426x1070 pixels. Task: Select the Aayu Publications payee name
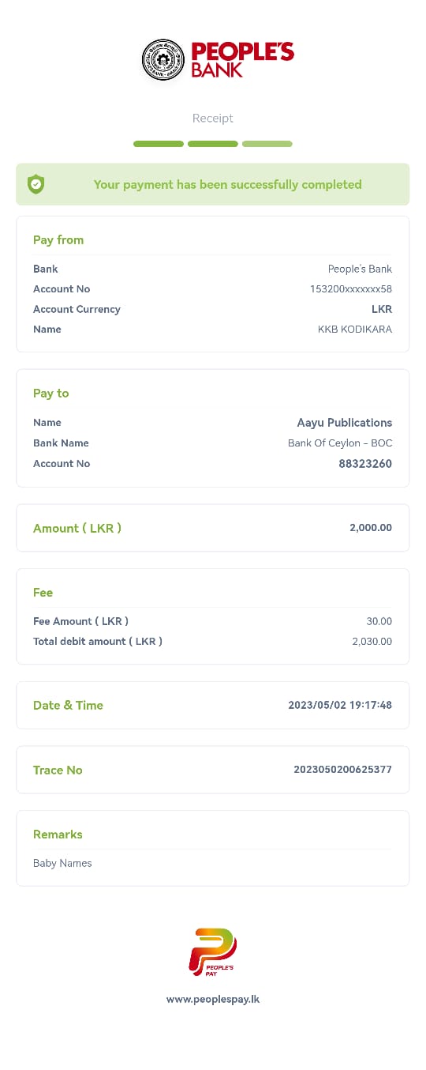[x=345, y=423]
